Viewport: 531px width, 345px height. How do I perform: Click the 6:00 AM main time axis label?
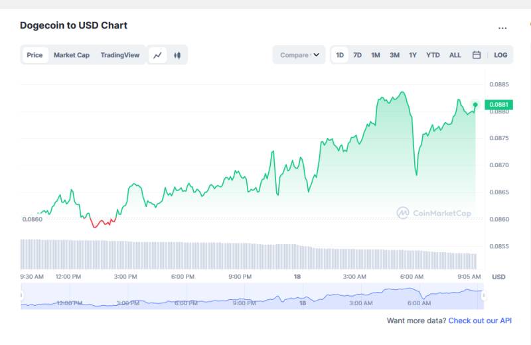coord(412,277)
